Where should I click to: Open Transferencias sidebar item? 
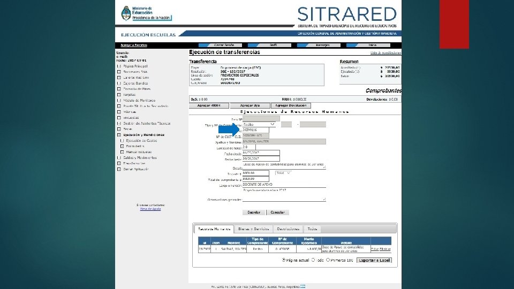pos(134,164)
